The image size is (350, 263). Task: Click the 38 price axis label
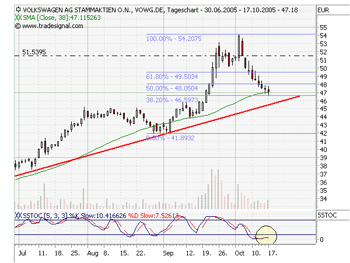(x=323, y=166)
